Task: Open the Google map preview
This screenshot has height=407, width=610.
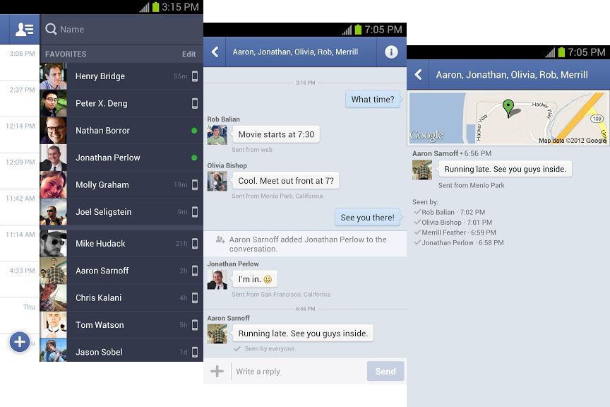Action: coord(508,118)
